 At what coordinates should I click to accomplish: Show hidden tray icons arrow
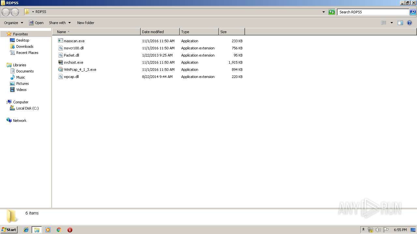[x=363, y=230]
